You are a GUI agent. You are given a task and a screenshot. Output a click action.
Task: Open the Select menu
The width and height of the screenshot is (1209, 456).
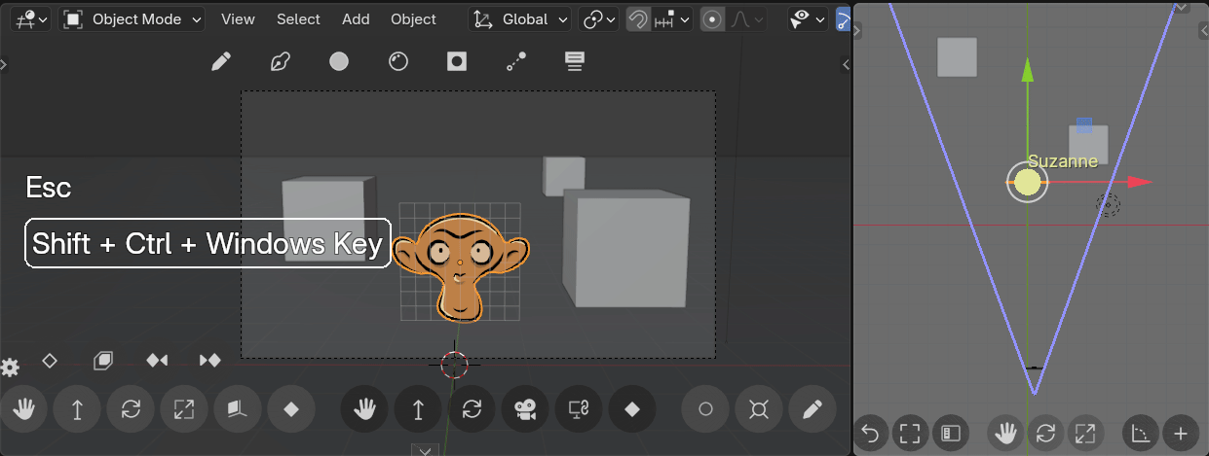[298, 18]
